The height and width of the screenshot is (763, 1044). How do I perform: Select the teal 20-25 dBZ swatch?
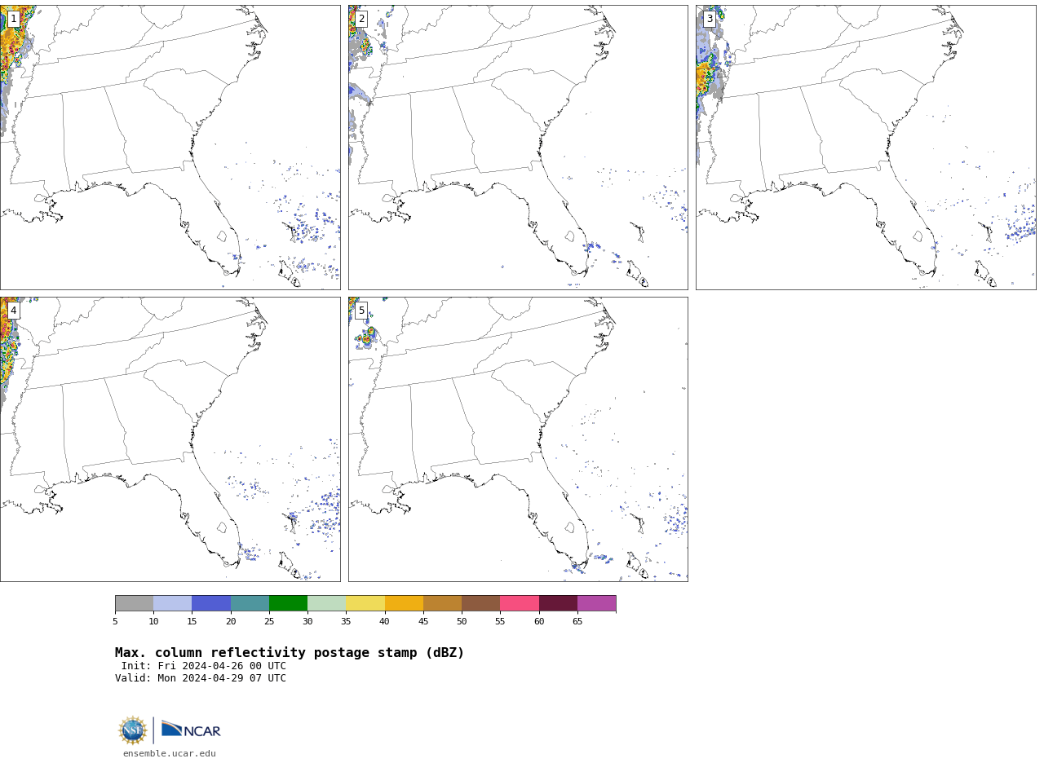[x=250, y=603]
